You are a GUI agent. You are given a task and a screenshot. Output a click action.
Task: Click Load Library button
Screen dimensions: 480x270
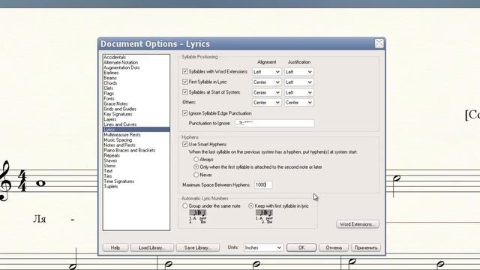click(x=152, y=247)
